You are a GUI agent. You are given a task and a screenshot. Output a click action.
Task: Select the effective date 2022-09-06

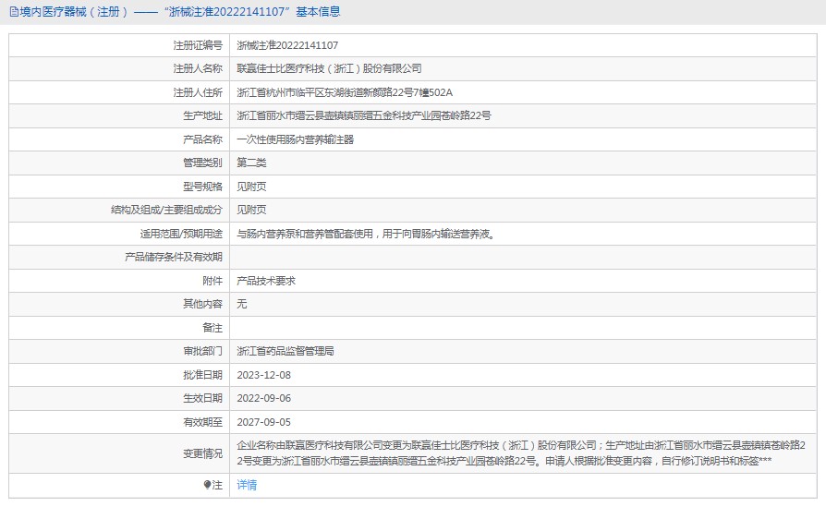263,398
